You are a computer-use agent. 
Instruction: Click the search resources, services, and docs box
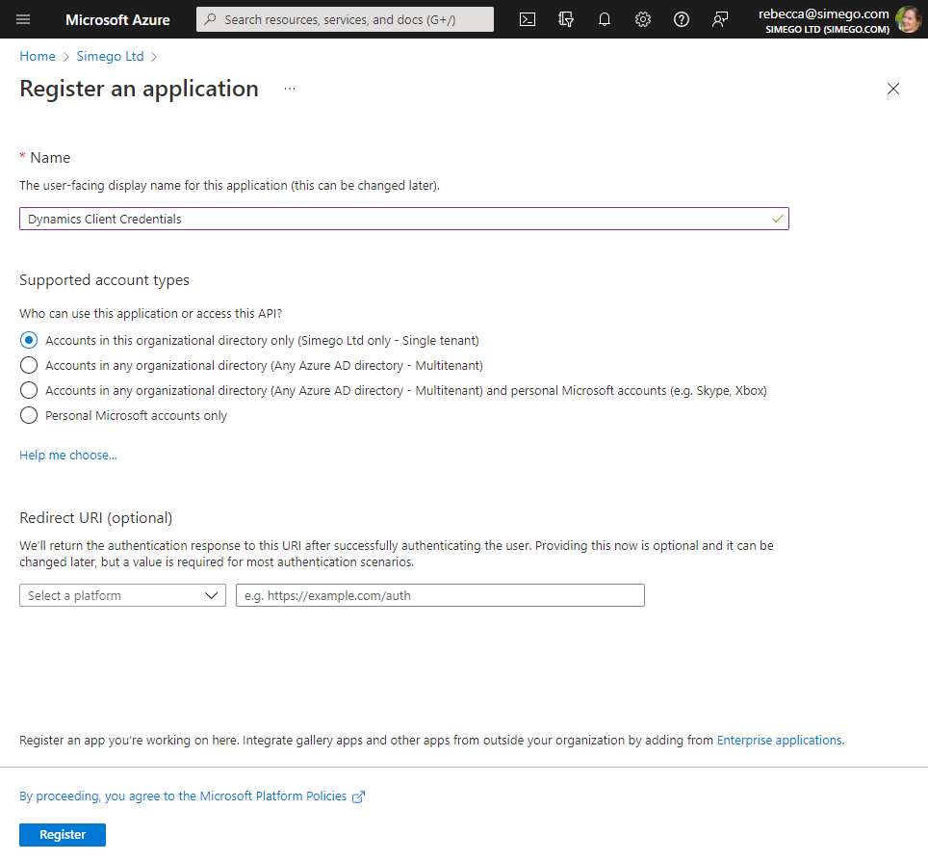[345, 19]
